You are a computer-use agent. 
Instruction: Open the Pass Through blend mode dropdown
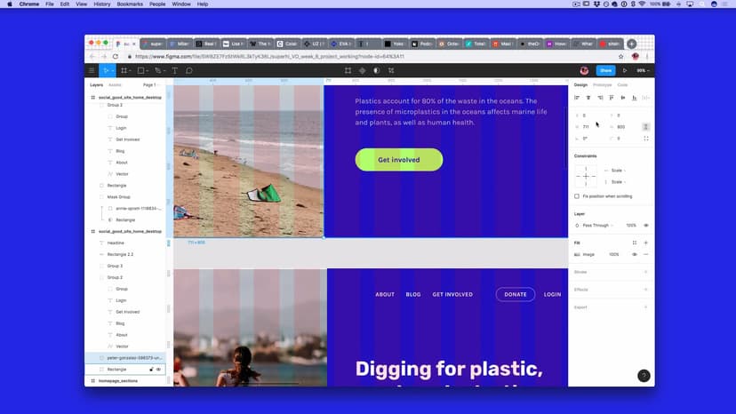click(596, 225)
